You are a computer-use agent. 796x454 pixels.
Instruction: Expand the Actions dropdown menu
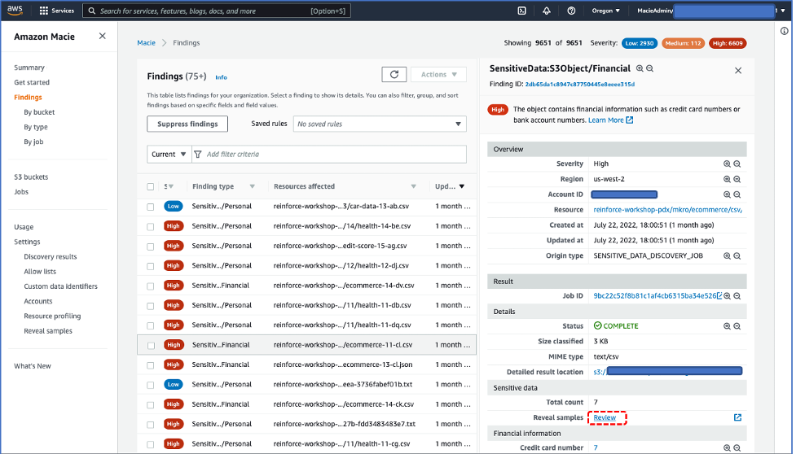[x=438, y=75]
